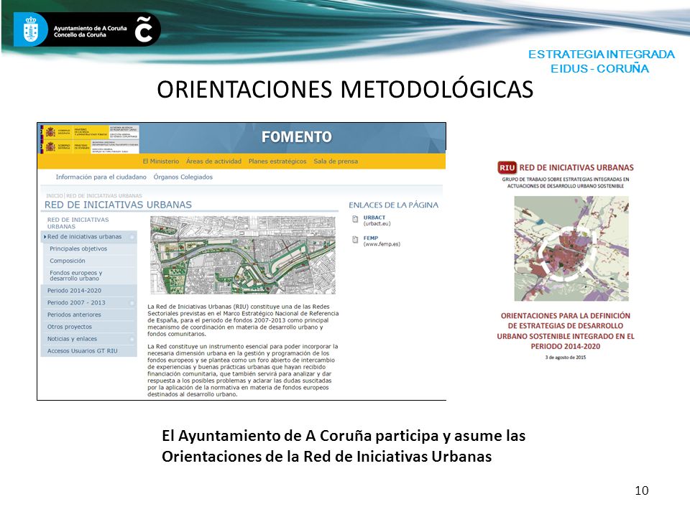Image resolution: width=690 pixels, height=517 pixels.
Task: Click the date 3 de agosto de 2015
Action: coord(566,358)
